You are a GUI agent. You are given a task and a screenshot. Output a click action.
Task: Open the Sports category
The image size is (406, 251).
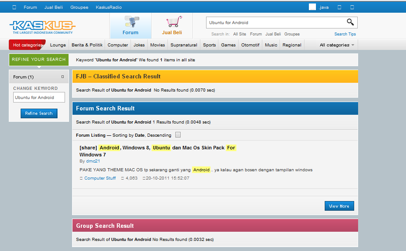210,45
